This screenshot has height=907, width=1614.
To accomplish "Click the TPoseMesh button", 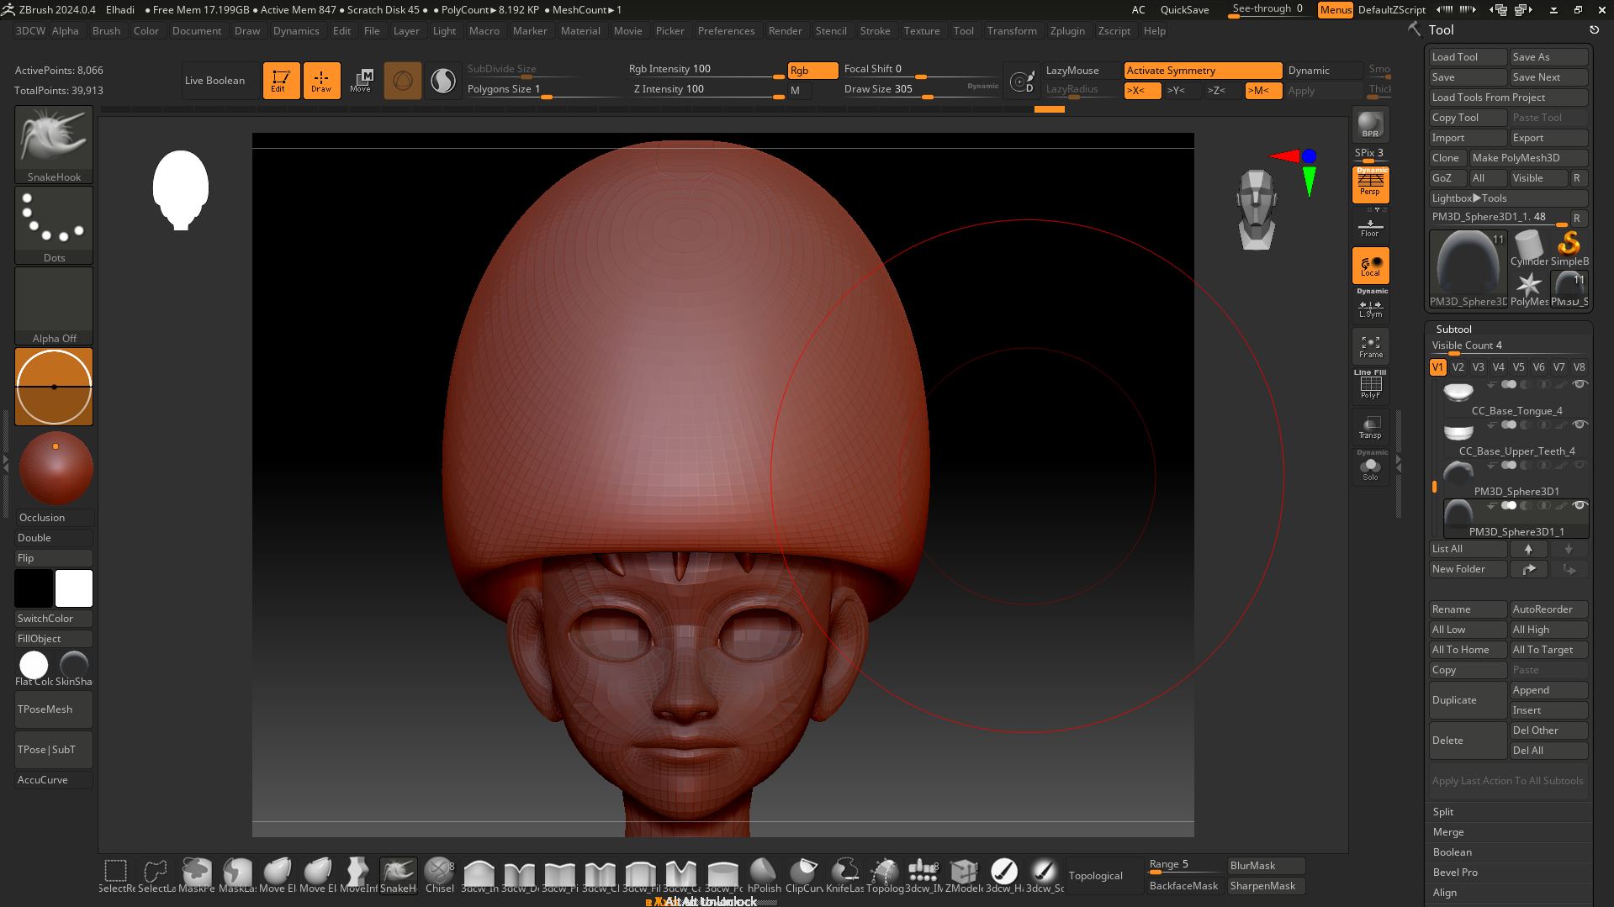I will click(x=54, y=709).
